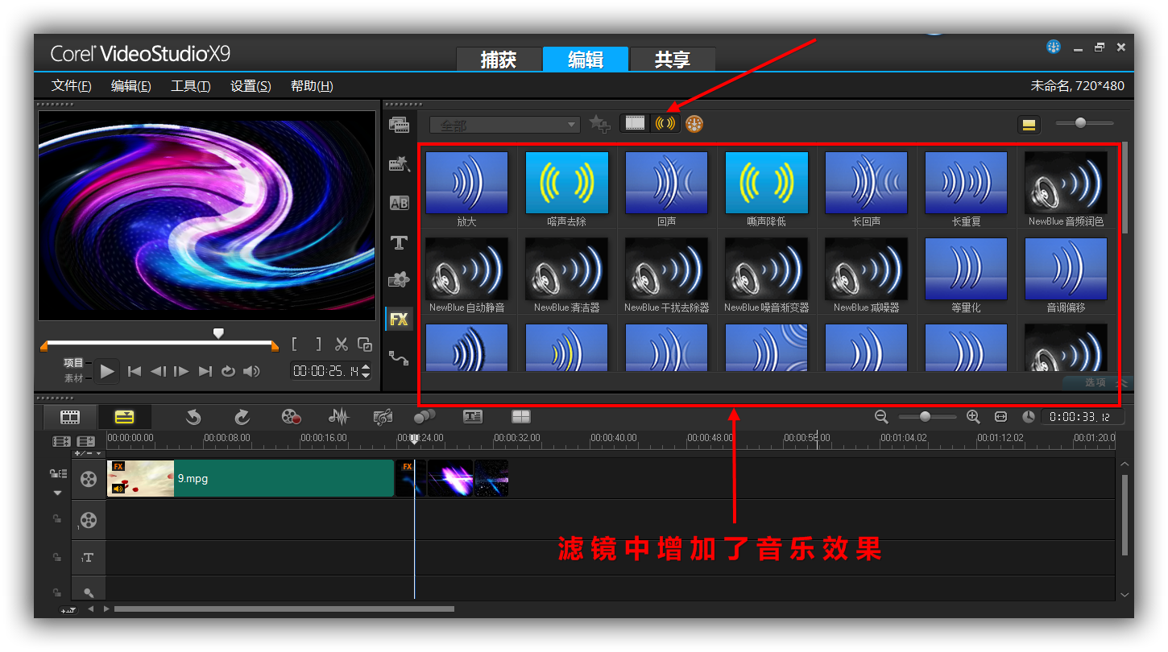Image resolution: width=1168 pixels, height=652 pixels.
Task: Open the FX filter library
Action: pos(399,320)
